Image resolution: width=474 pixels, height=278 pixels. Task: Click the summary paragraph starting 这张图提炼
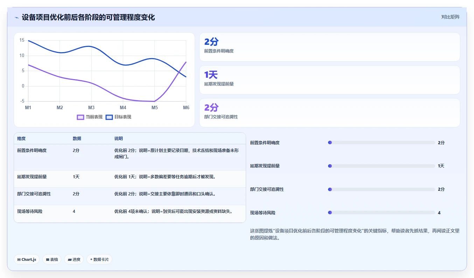click(x=355, y=235)
